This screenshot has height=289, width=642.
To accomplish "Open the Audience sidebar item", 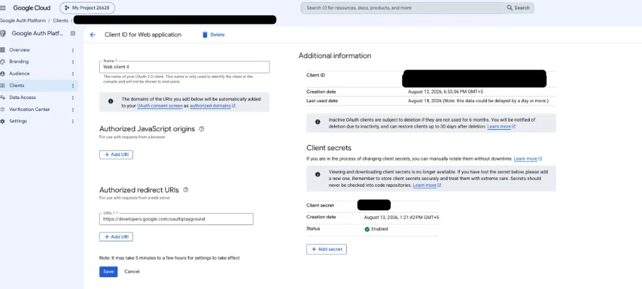I will tap(19, 74).
